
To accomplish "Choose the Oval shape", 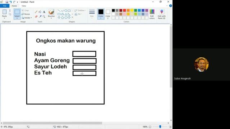I will tap(66, 11).
